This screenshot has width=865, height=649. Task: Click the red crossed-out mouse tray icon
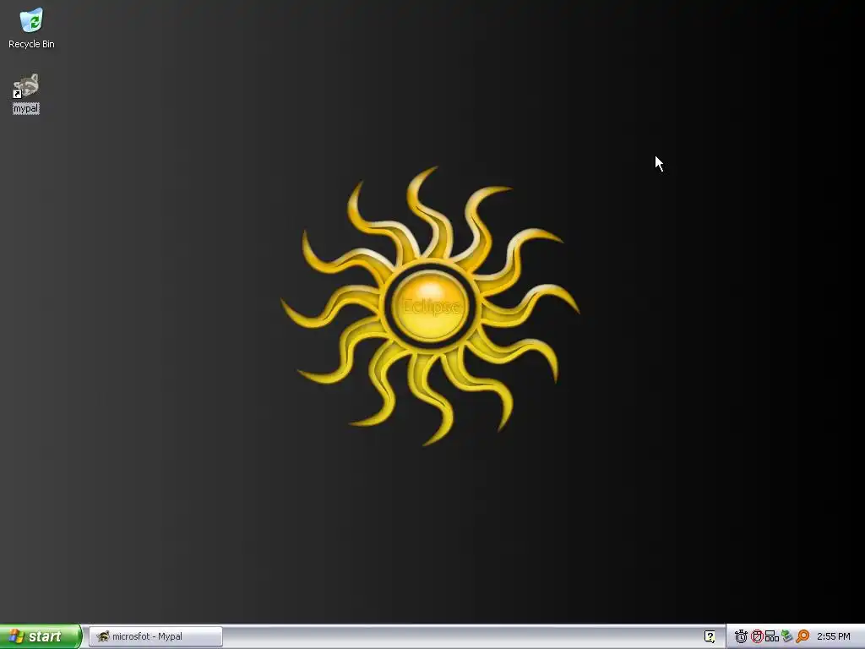tap(757, 636)
